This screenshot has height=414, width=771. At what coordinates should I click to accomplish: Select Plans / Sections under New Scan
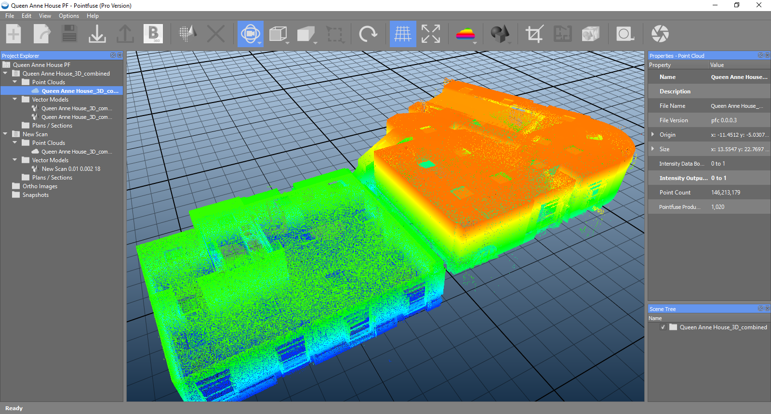point(52,177)
